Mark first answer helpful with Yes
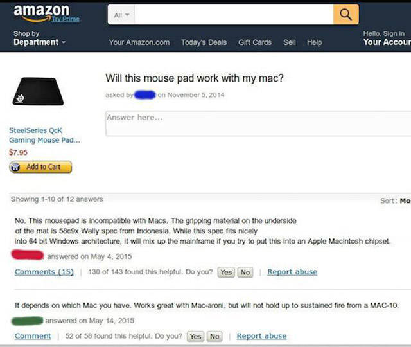411x347 pixels. 227,272
